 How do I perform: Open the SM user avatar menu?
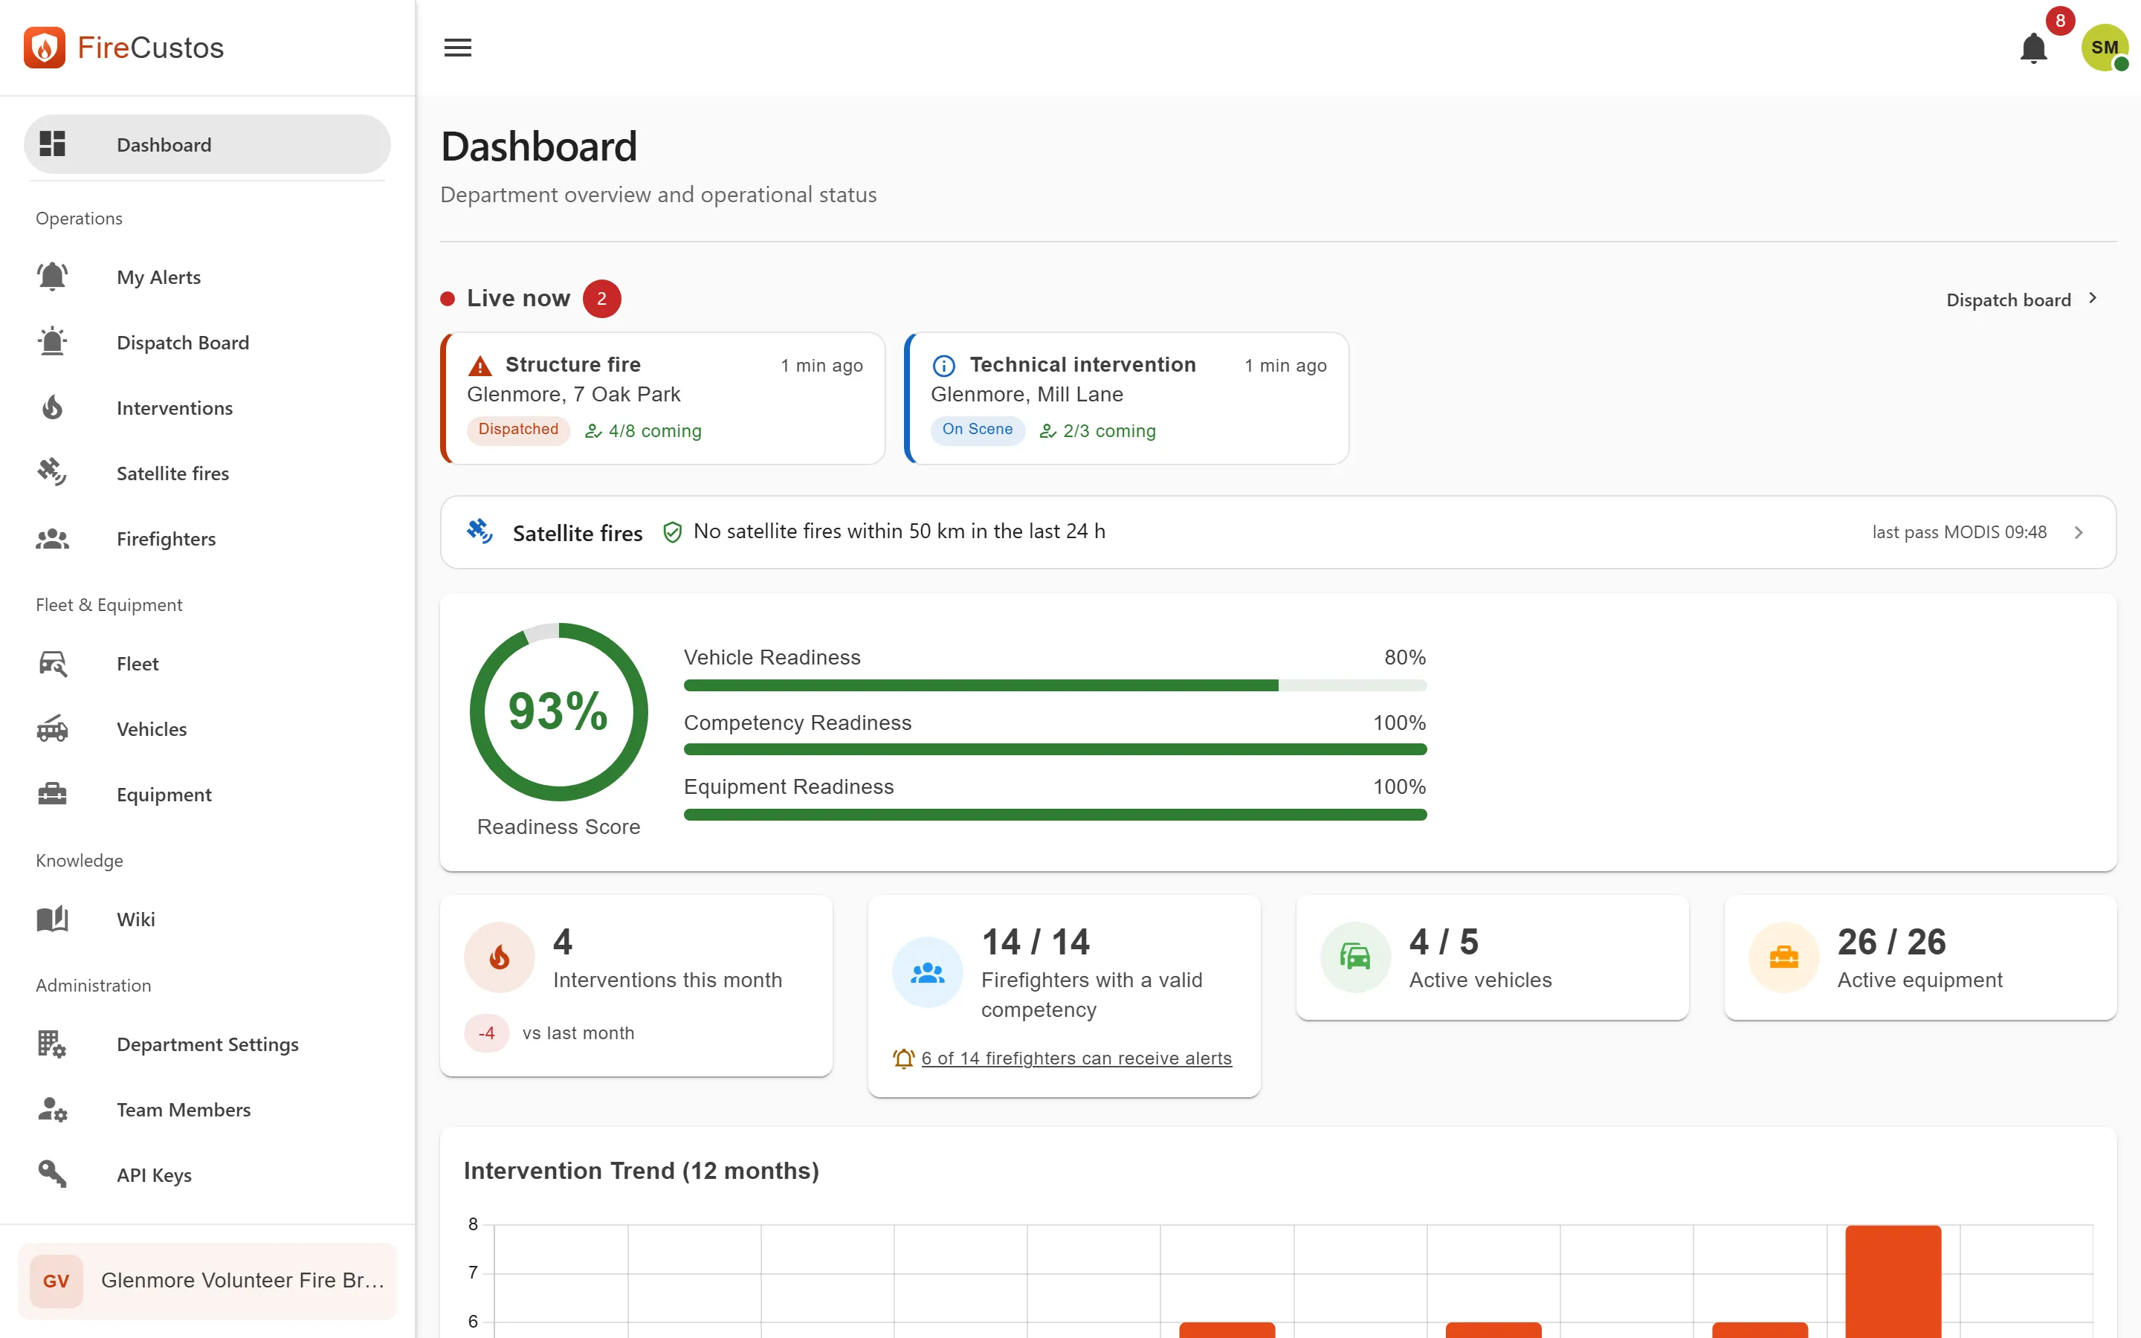2104,48
